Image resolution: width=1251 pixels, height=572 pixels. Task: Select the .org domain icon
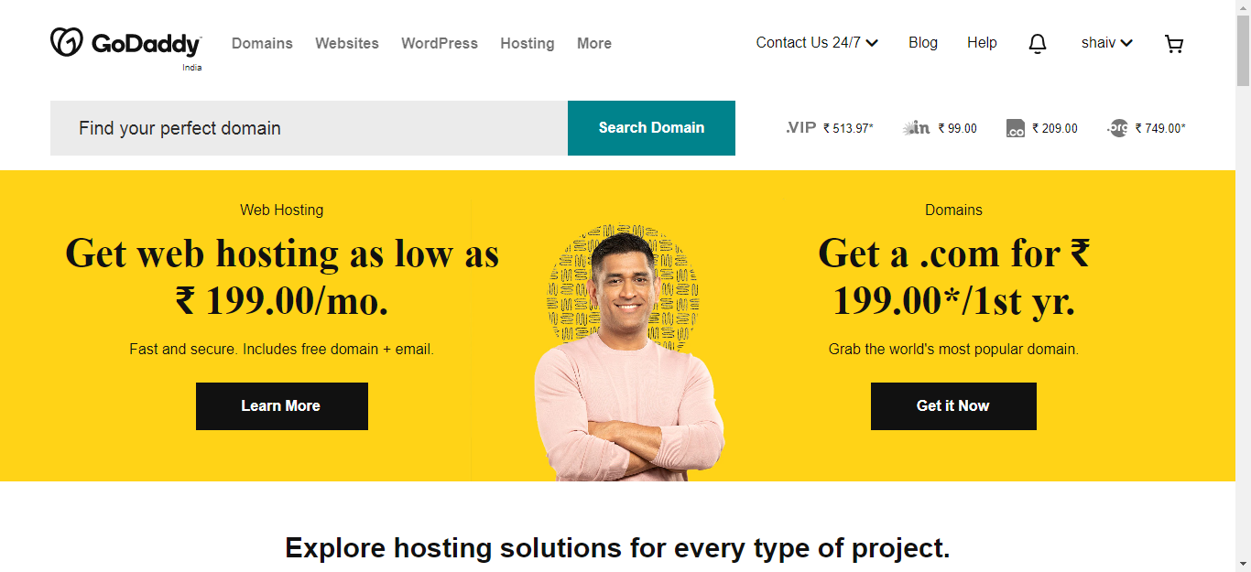1117,128
